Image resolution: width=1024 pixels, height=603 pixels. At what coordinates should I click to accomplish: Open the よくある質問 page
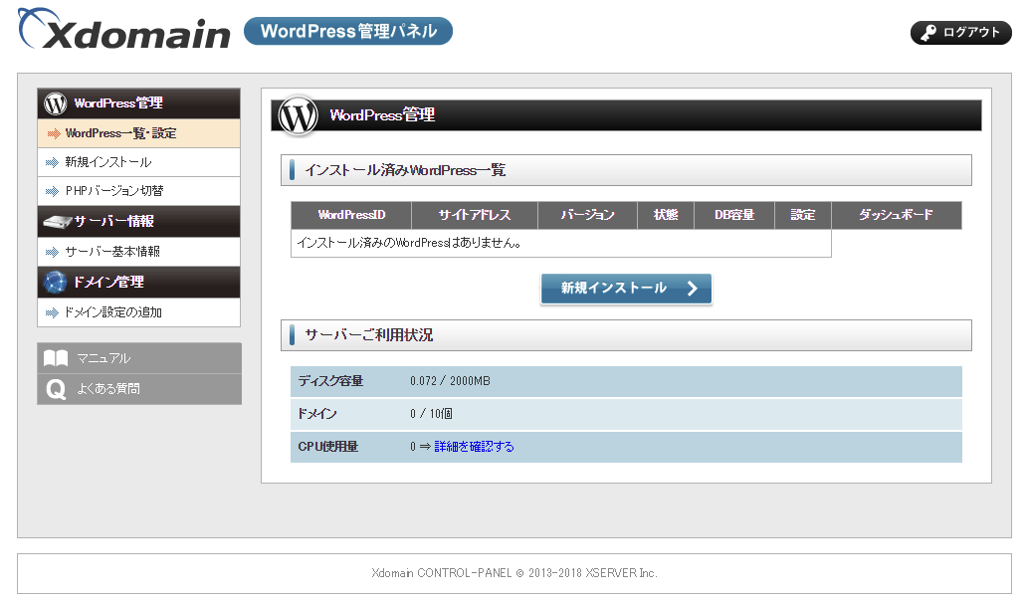point(108,389)
